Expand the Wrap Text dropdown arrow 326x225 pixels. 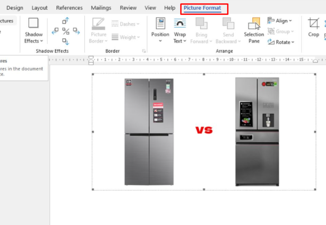coord(185,41)
